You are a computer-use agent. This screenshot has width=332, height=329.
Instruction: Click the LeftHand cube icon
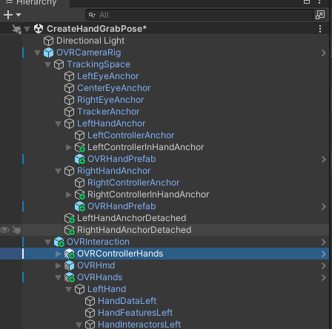point(79,289)
